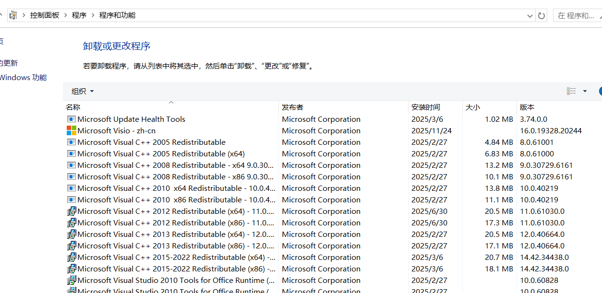The width and height of the screenshot is (602, 293).
Task: Go to 程序 breadcrumb
Action: pos(79,15)
